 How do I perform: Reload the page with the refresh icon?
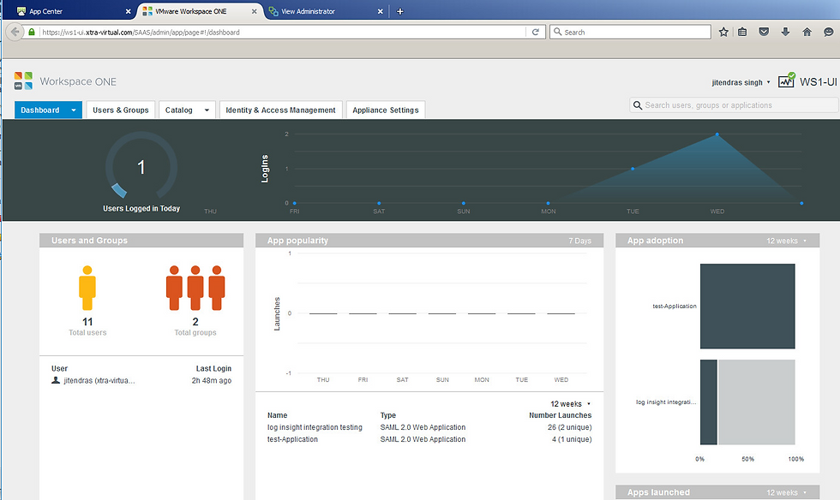pos(535,33)
